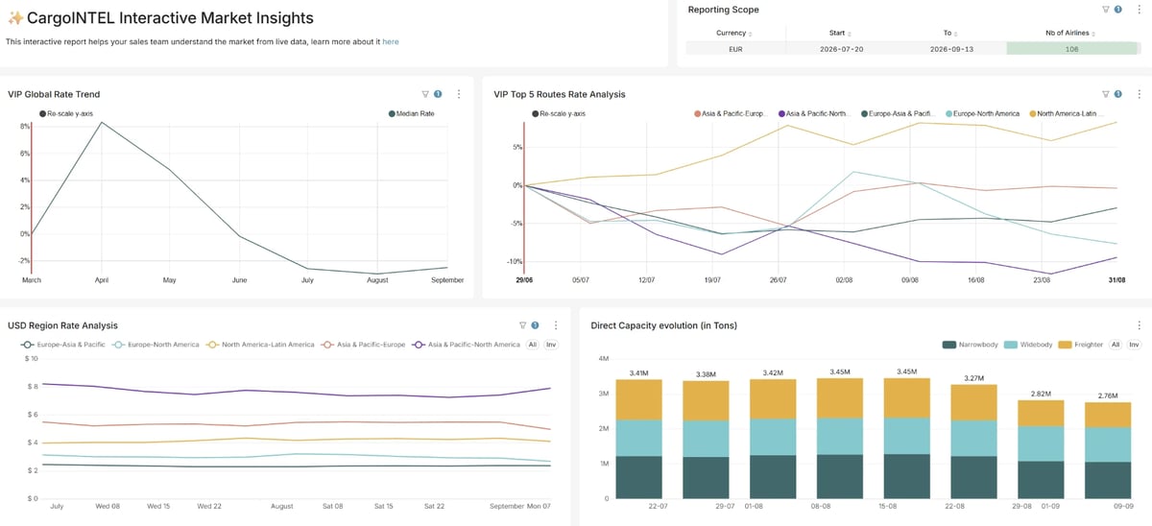Click end date 2026-09-13 cell
1152x526 pixels.
949,48
